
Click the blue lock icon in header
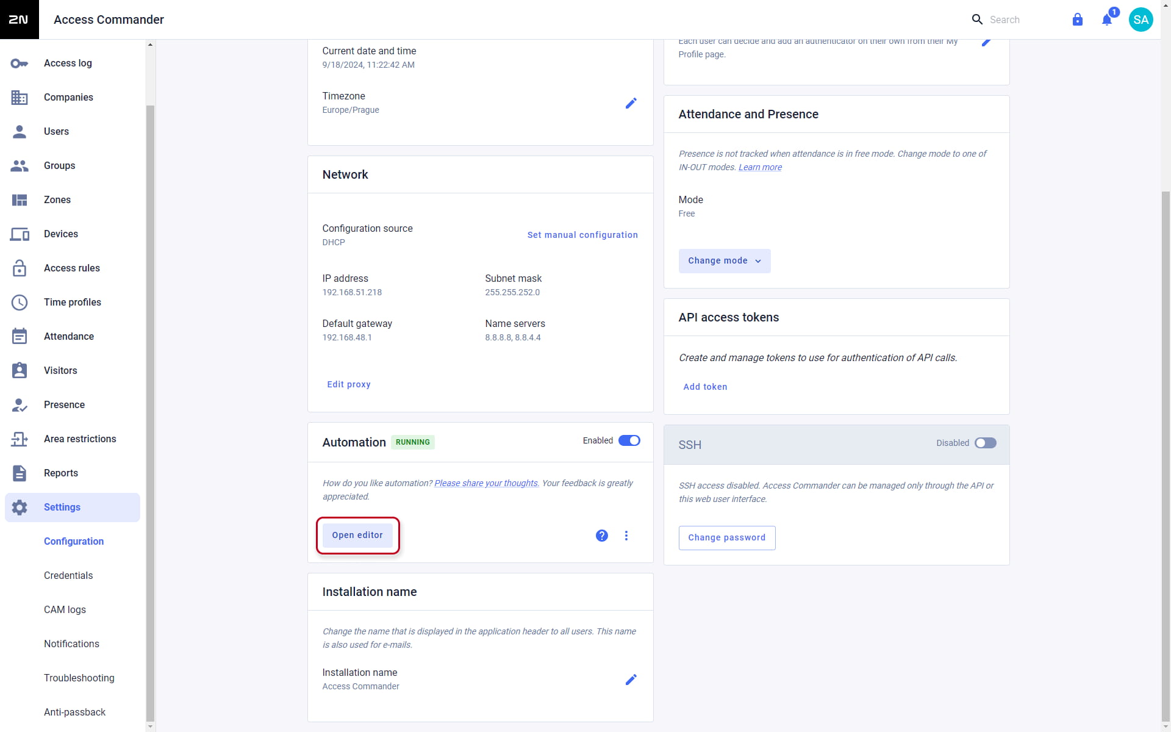pos(1078,20)
